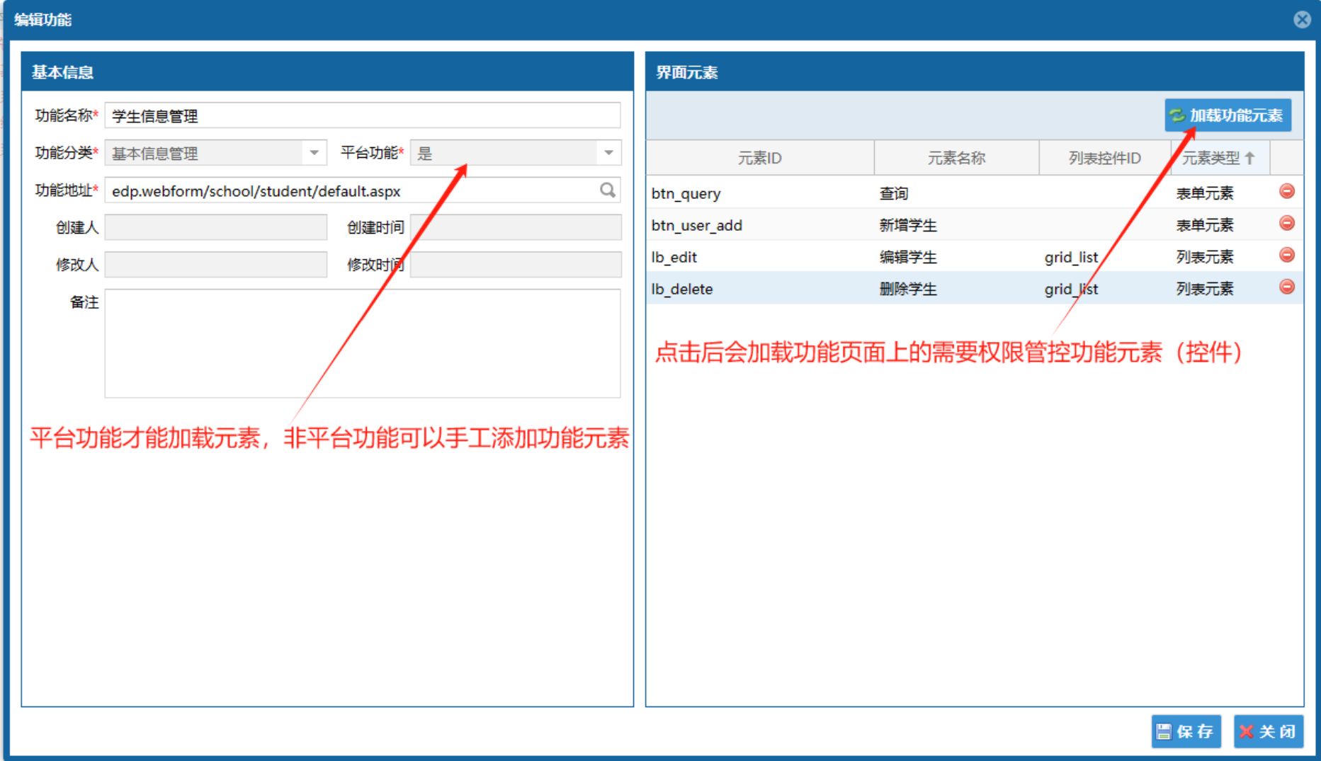Close the 编辑功能 dialog with X icon
The height and width of the screenshot is (761, 1321).
[x=1302, y=19]
